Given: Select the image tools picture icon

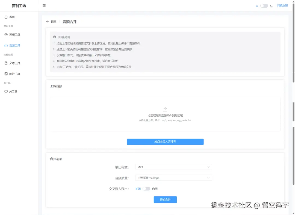Looking at the screenshot, I should [6, 74].
